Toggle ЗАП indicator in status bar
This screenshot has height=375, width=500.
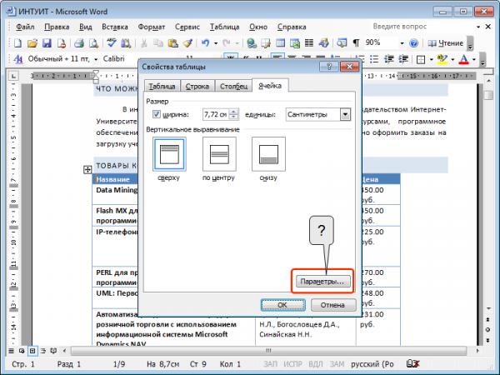coord(270,364)
